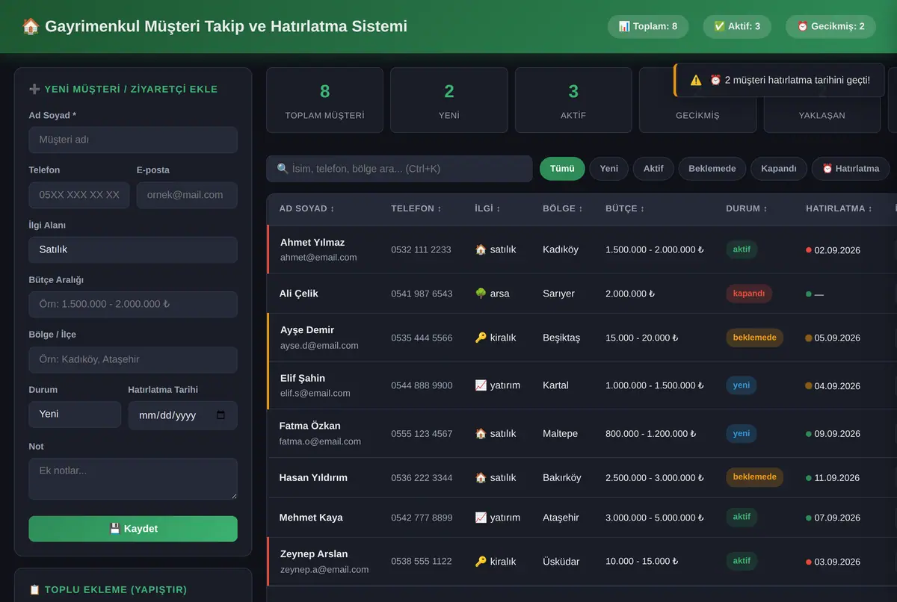Click the Hatırlatma filter chip

pyautogui.click(x=851, y=168)
